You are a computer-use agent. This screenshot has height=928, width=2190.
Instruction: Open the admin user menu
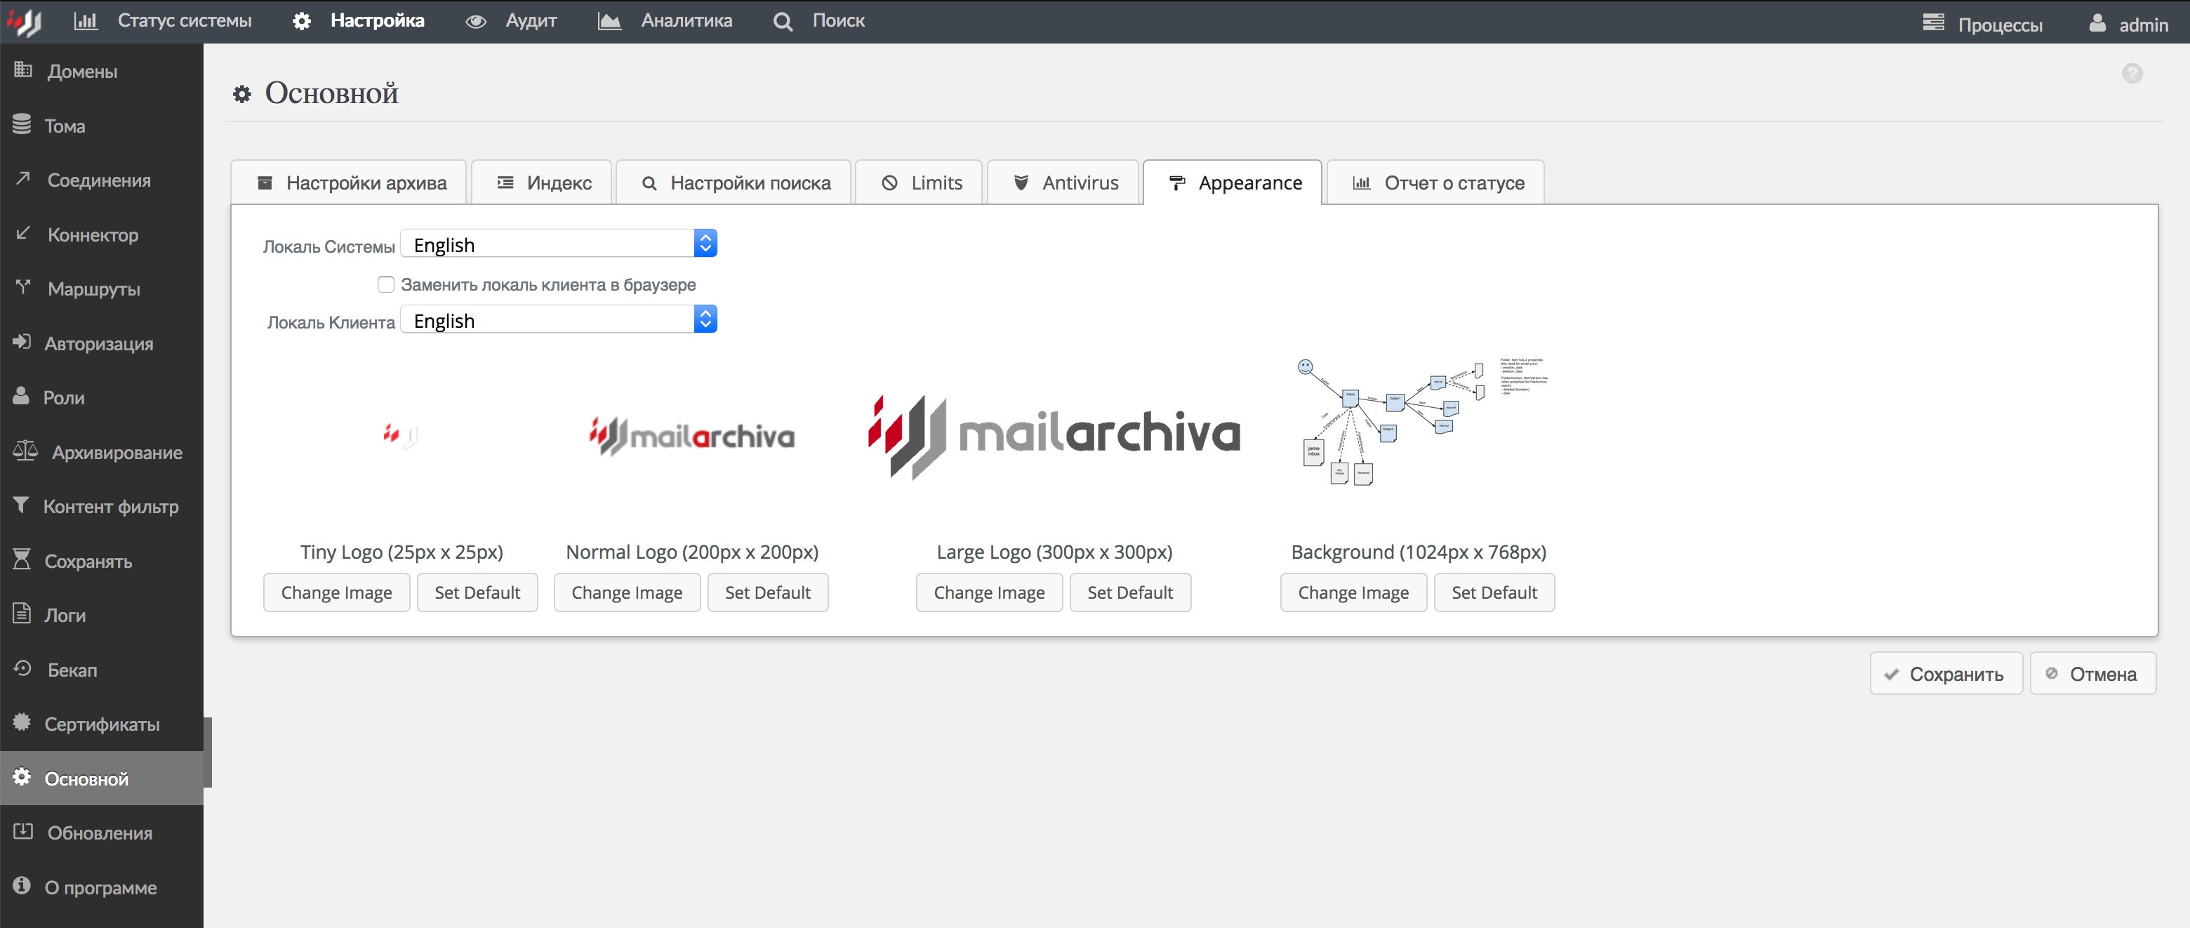[2143, 25]
